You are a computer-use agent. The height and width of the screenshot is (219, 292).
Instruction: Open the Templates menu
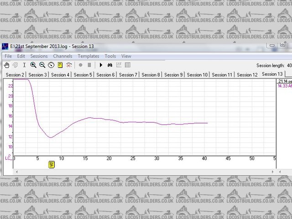pyautogui.click(x=88, y=56)
